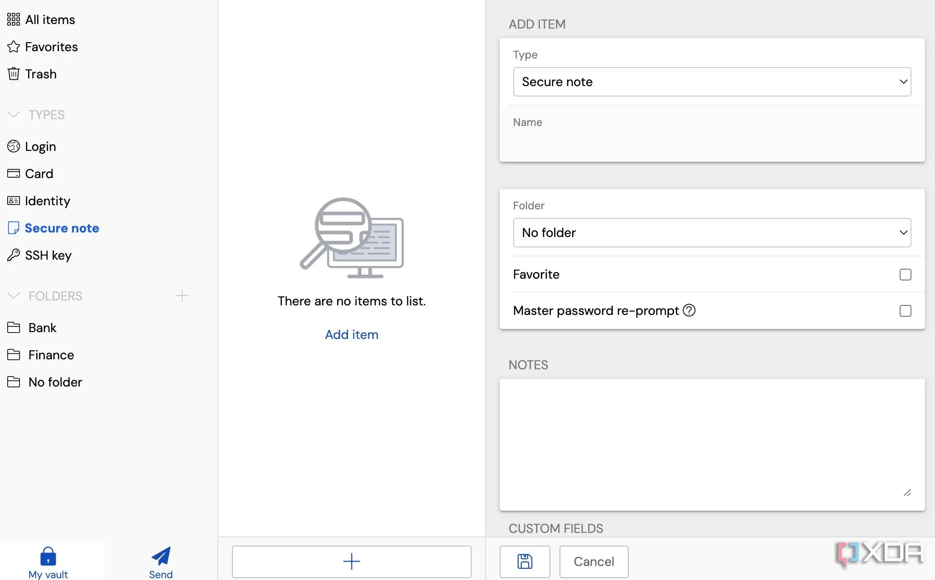Open the Folder dropdown showing No folder

[712, 233]
